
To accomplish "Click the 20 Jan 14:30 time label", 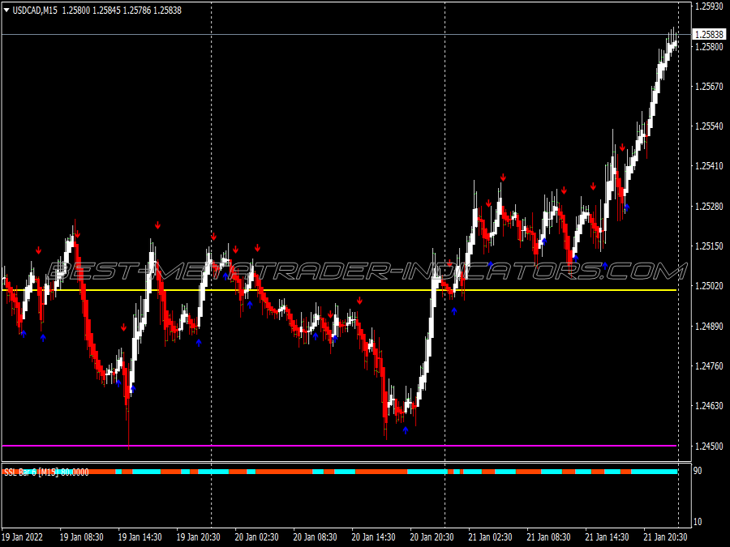I will (x=373, y=537).
